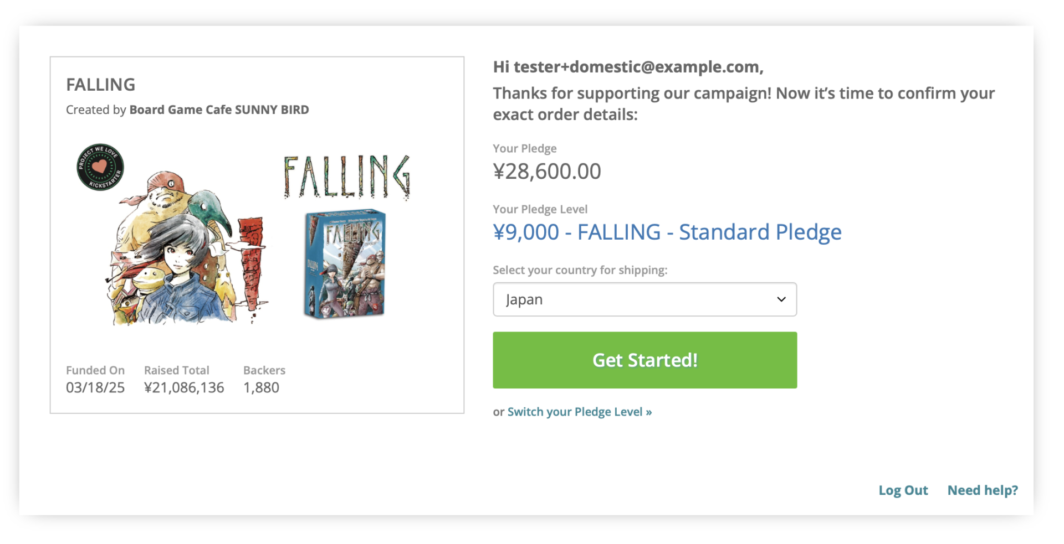
Task: Click the FALLING game box image
Action: (x=344, y=263)
